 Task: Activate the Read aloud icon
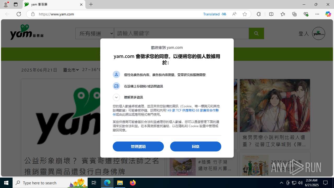[234, 14]
